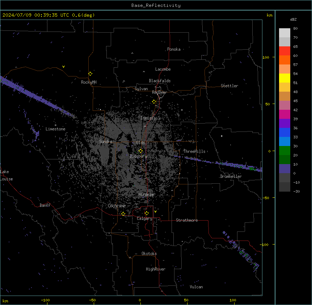Viewport: 312px width, 305px height.
Task: Click the yellow diamond marker above RockyMH
Action: point(90,74)
